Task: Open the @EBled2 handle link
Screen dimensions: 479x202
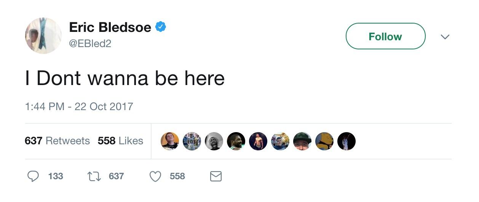Action: 90,44
